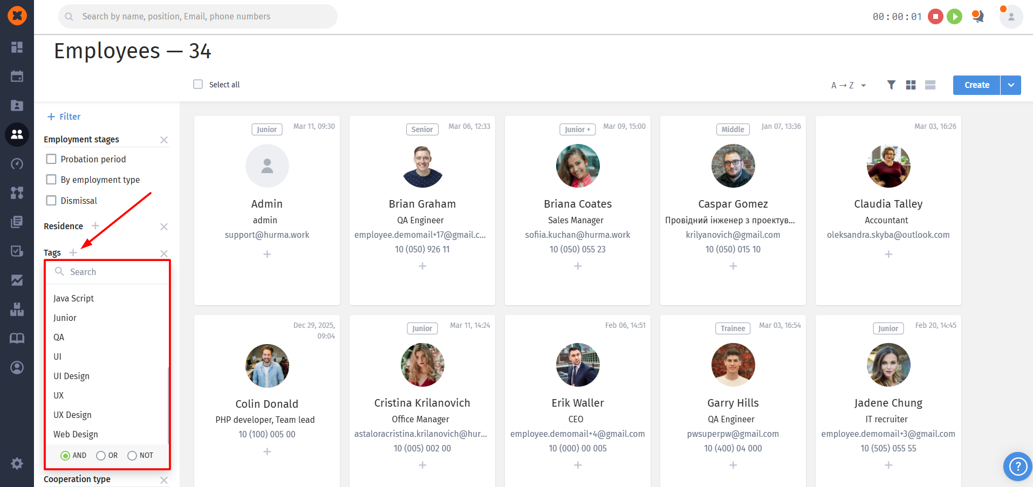Viewport: 1033px width, 487px height.
Task: Click the Create button
Action: (x=976, y=85)
